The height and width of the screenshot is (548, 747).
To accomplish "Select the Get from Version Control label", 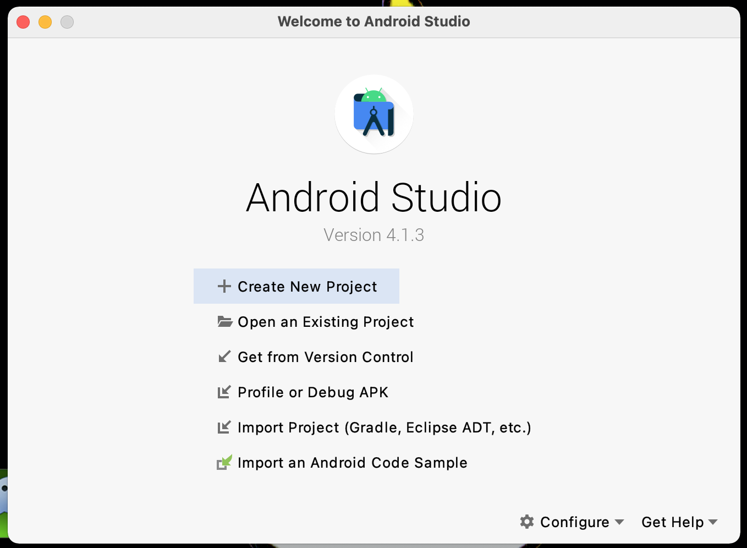I will click(x=325, y=357).
